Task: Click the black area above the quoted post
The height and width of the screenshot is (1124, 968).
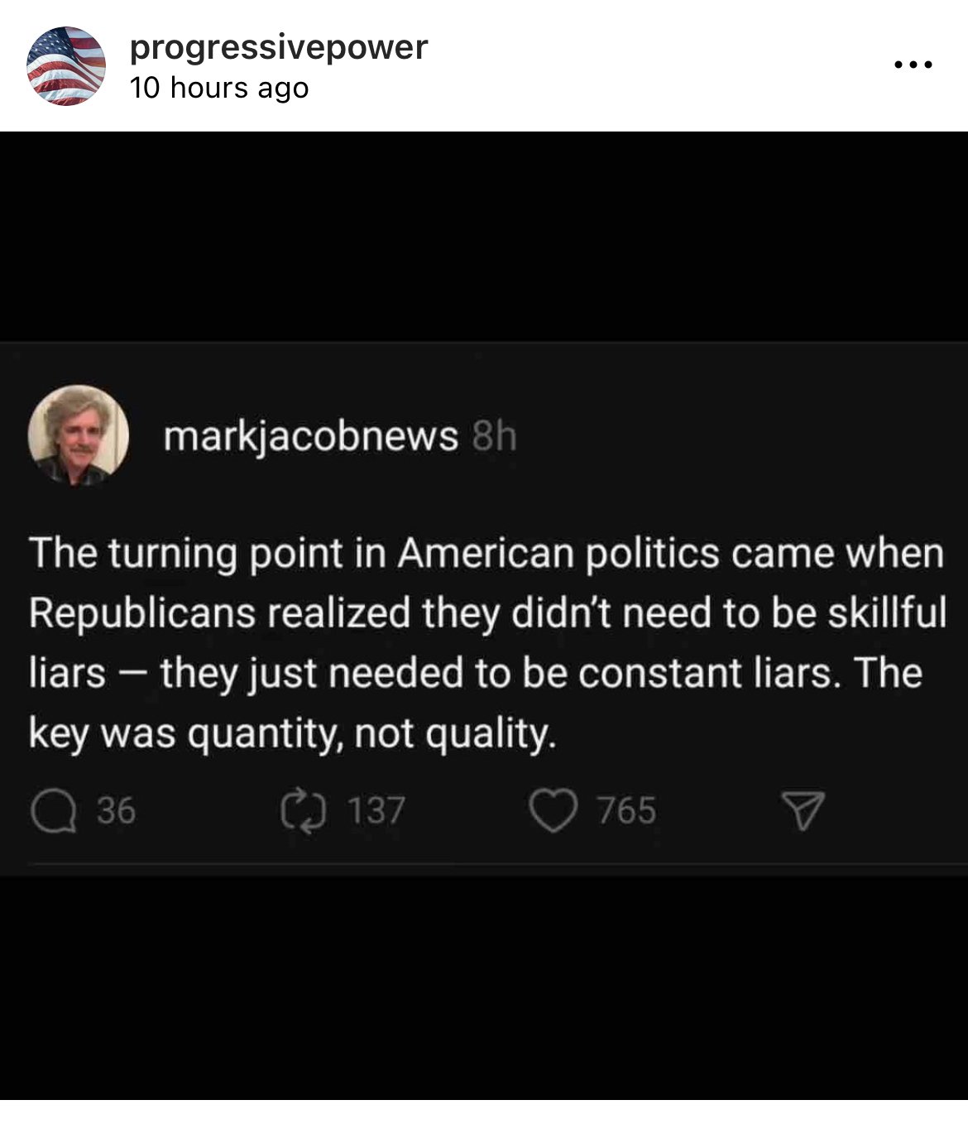Action: point(484,236)
